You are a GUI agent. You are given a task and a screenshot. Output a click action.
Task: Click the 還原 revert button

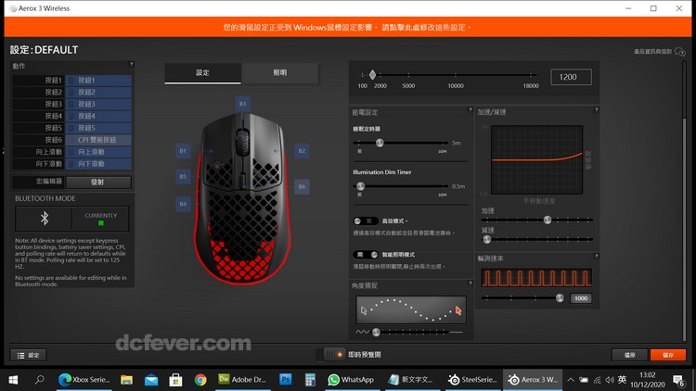click(x=629, y=355)
